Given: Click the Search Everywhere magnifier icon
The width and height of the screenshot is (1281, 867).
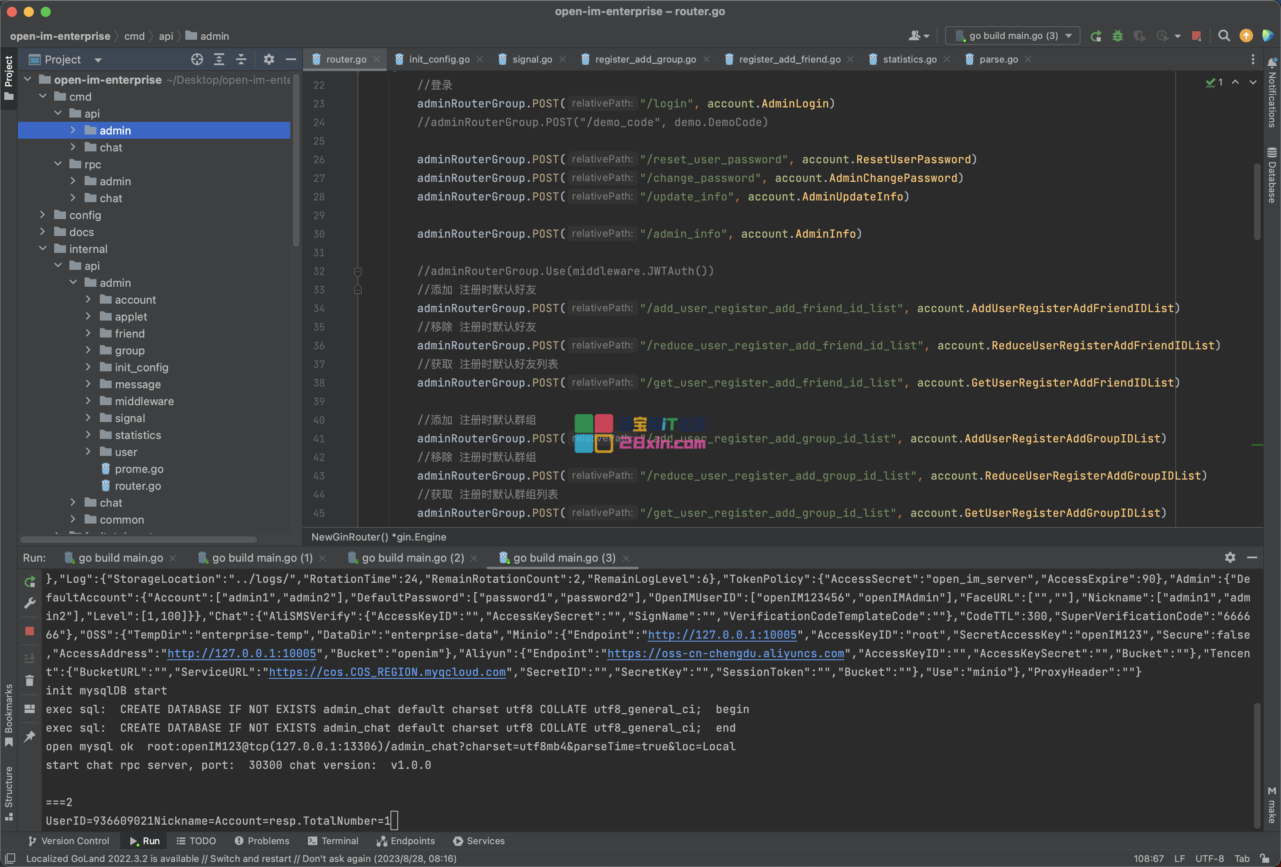Looking at the screenshot, I should [x=1223, y=36].
